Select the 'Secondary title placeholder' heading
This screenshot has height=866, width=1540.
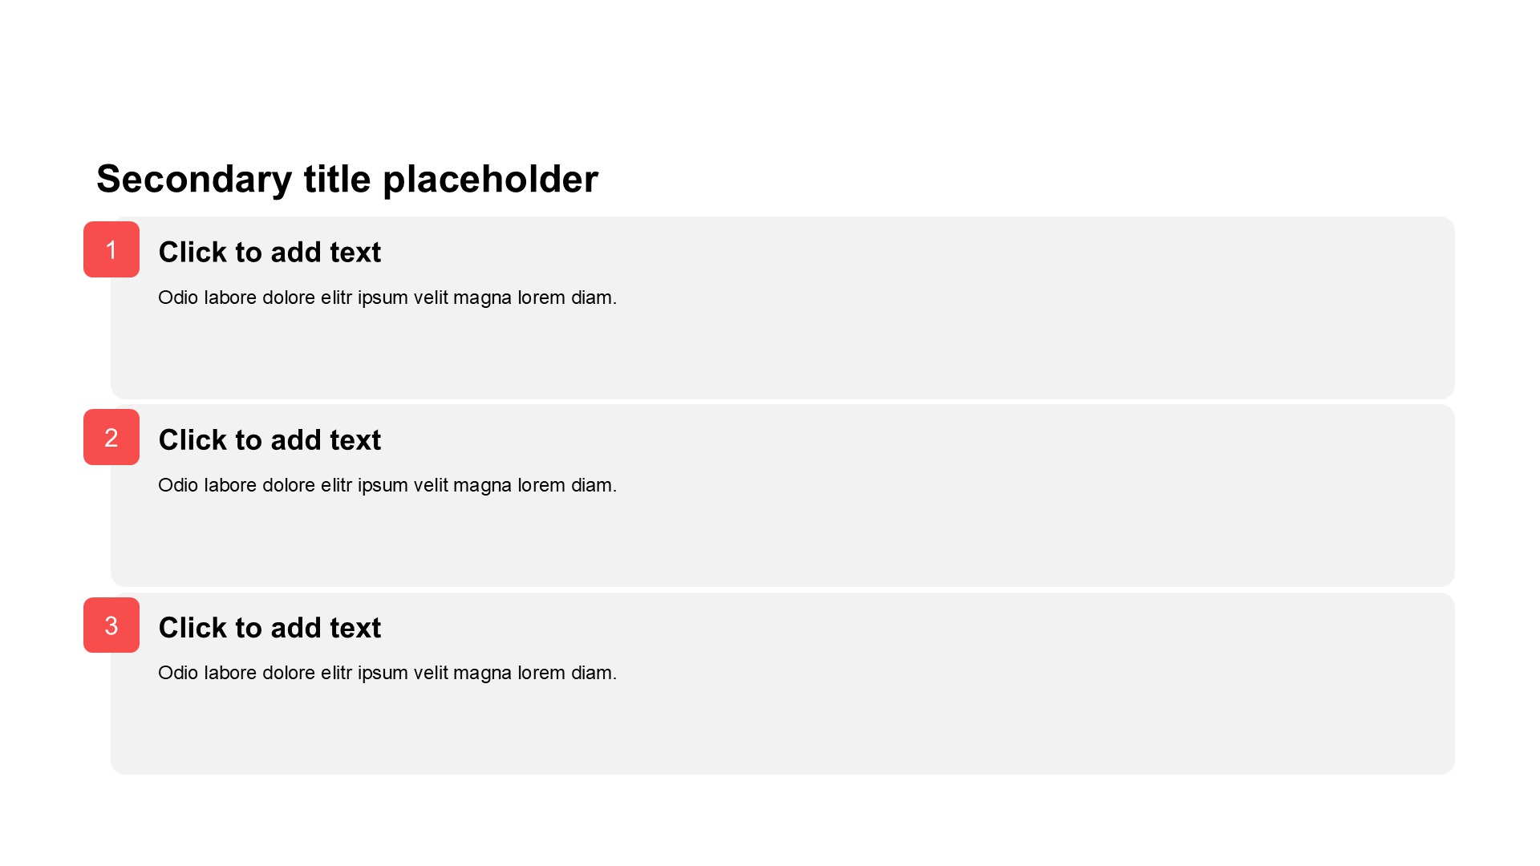[346, 178]
